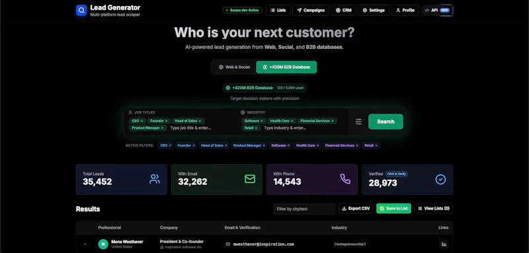This screenshot has height=253, width=529.
Task: Export results with Export CSV button
Action: [x=356, y=209]
